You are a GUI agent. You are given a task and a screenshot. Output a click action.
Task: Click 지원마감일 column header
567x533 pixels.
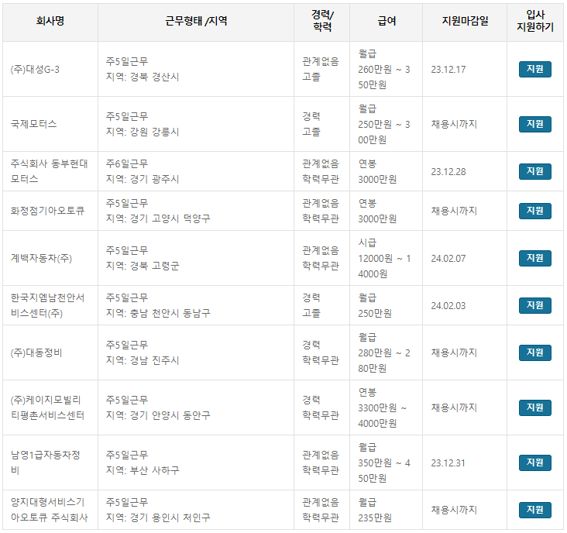click(x=465, y=21)
